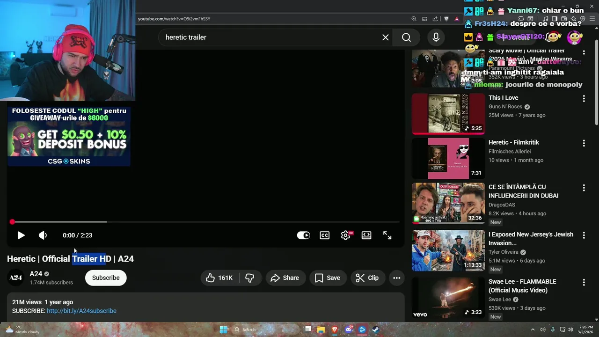Open Swae Lee - FLAMMABLE video title

click(522, 286)
